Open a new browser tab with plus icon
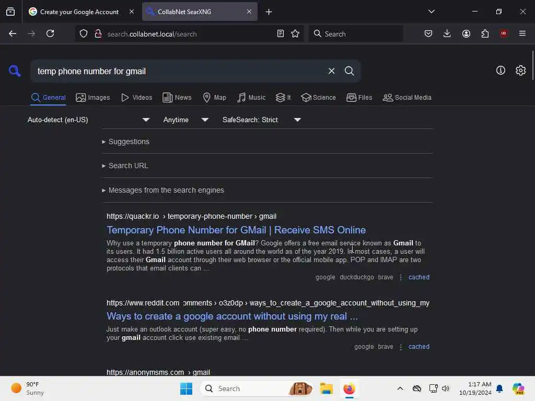Image resolution: width=535 pixels, height=401 pixels. tap(269, 12)
